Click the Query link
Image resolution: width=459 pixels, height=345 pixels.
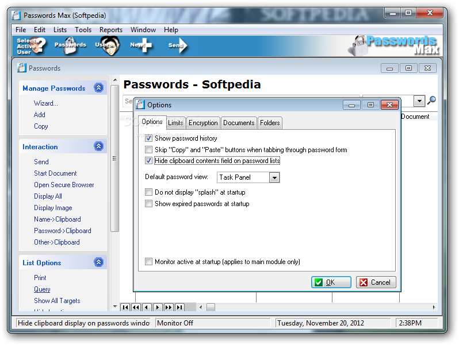point(42,289)
